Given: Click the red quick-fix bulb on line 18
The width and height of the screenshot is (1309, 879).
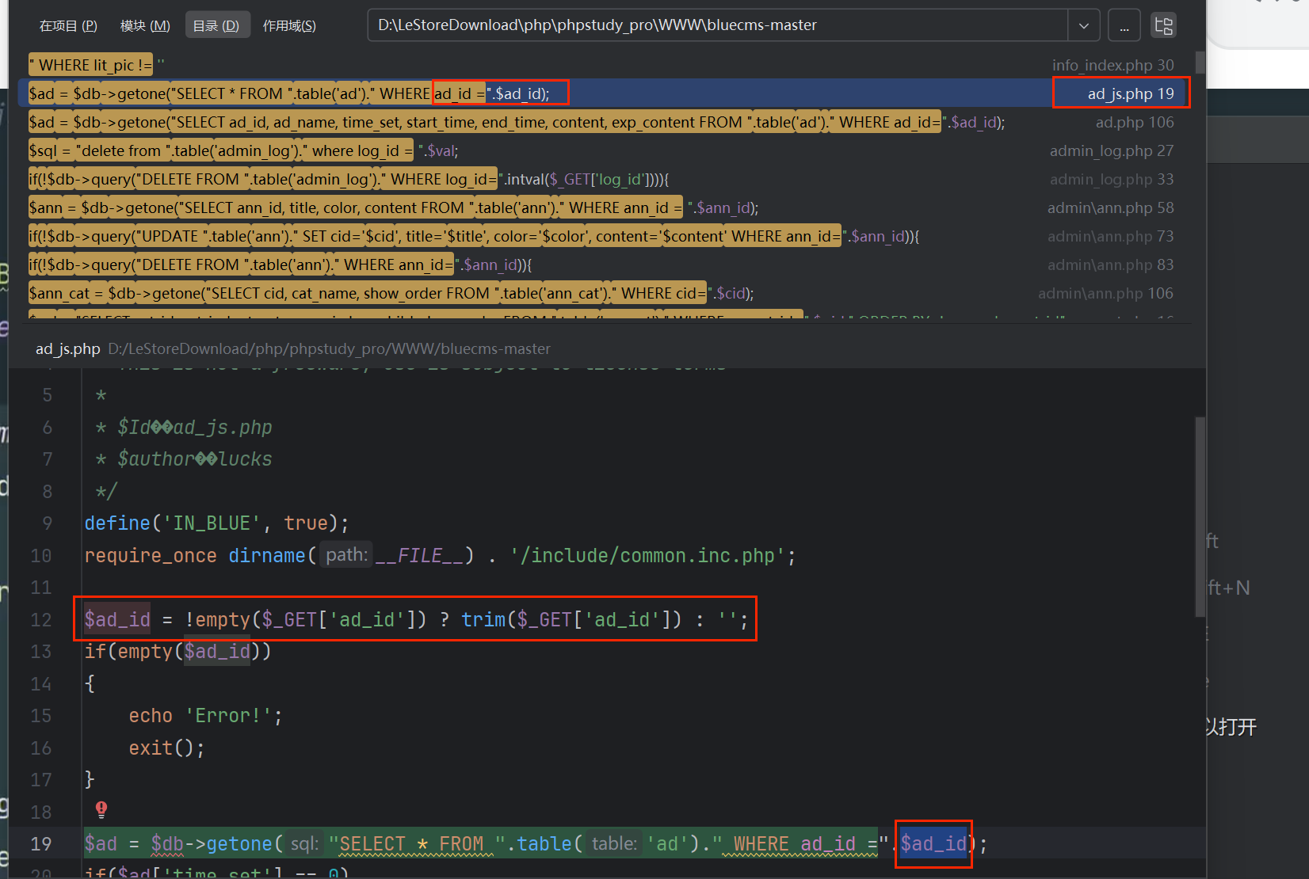Looking at the screenshot, I should click(101, 809).
